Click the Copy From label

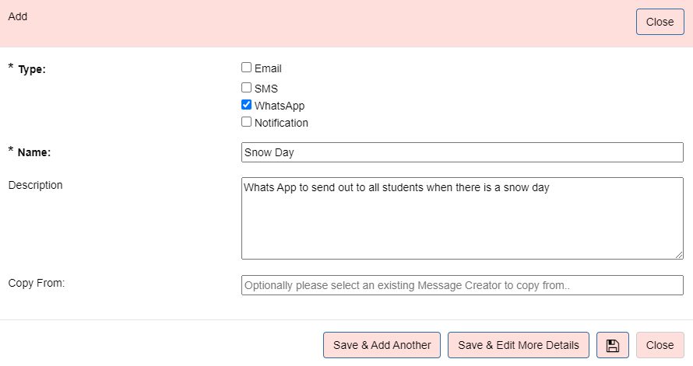click(x=37, y=283)
